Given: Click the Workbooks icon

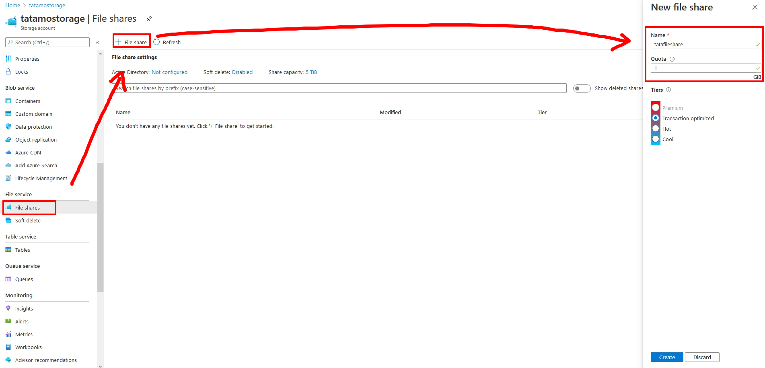Looking at the screenshot, I should click(8, 347).
